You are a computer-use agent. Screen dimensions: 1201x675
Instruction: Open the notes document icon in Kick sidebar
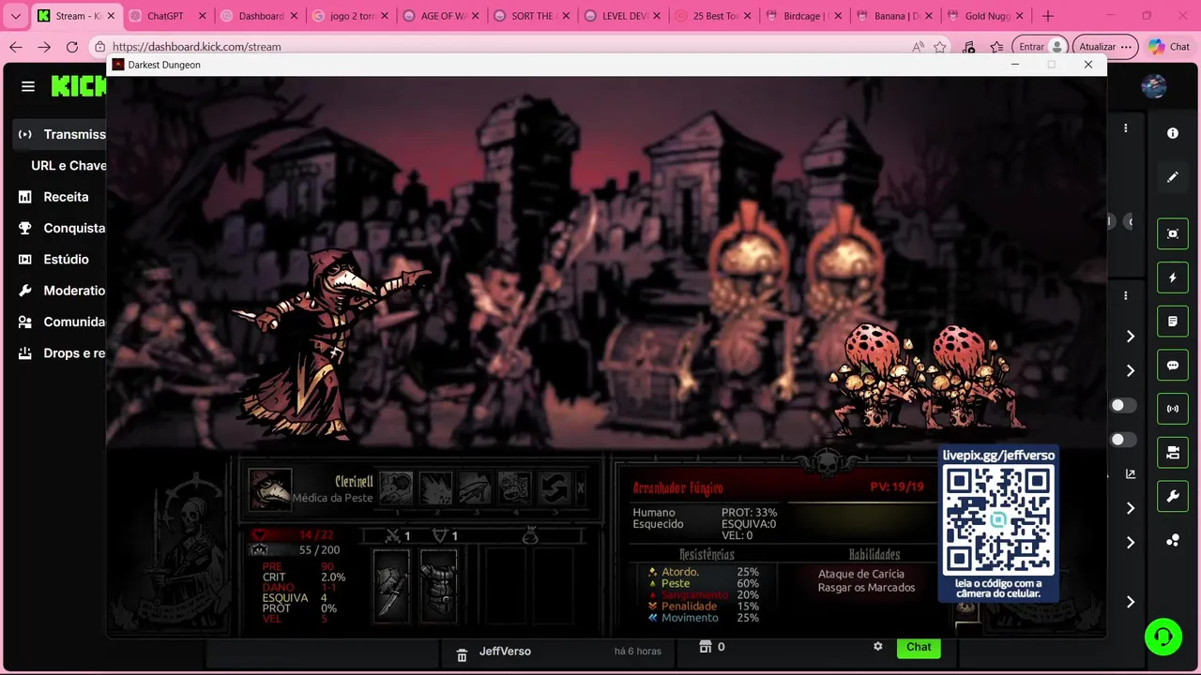[x=1173, y=322]
